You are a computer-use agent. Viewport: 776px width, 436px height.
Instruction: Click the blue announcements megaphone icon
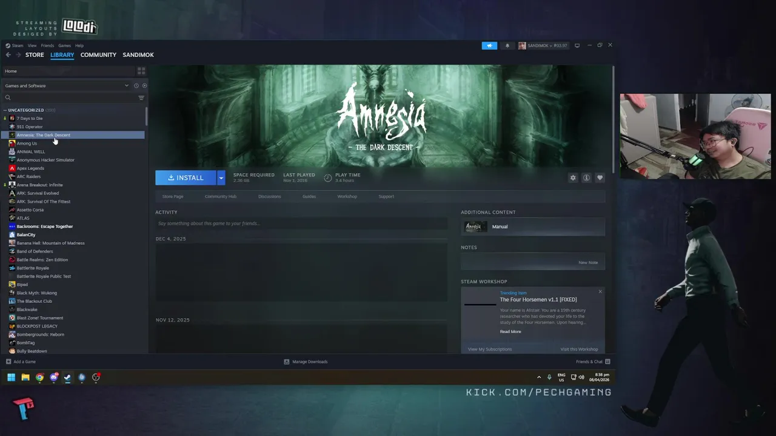(x=489, y=45)
